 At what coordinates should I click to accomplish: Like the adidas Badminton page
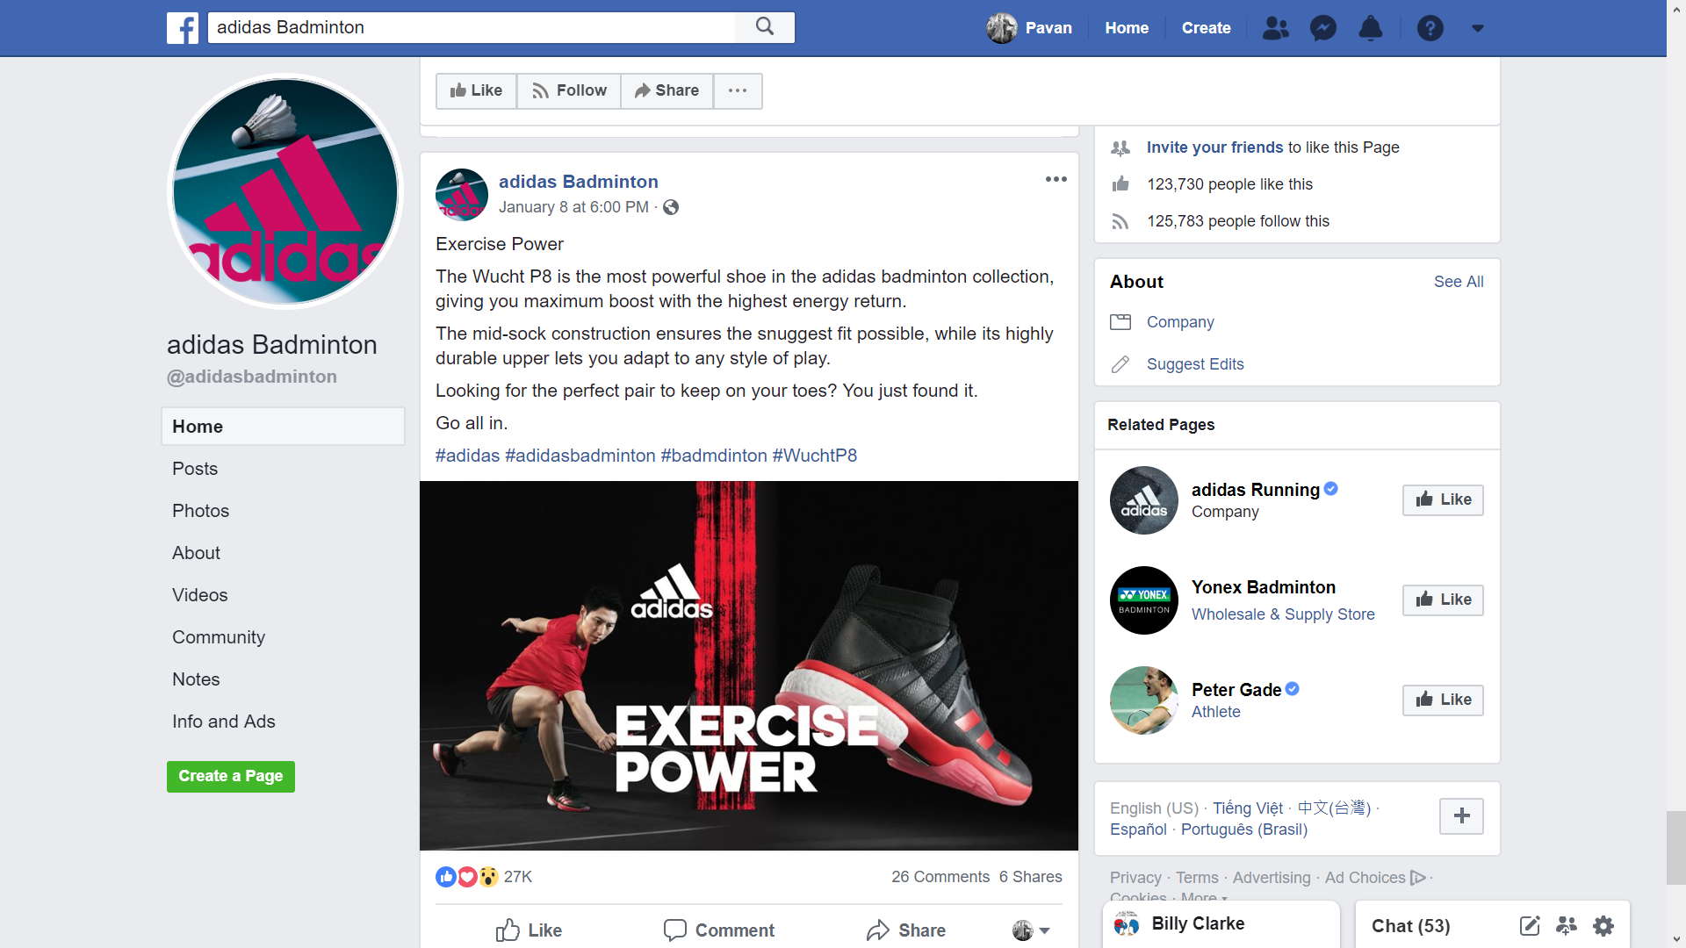pyautogui.click(x=476, y=90)
